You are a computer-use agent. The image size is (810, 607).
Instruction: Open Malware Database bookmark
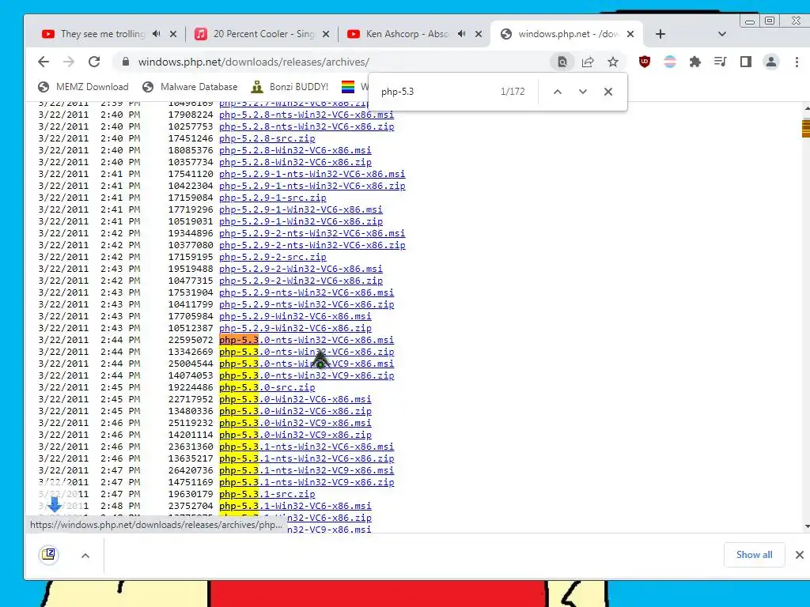click(190, 87)
